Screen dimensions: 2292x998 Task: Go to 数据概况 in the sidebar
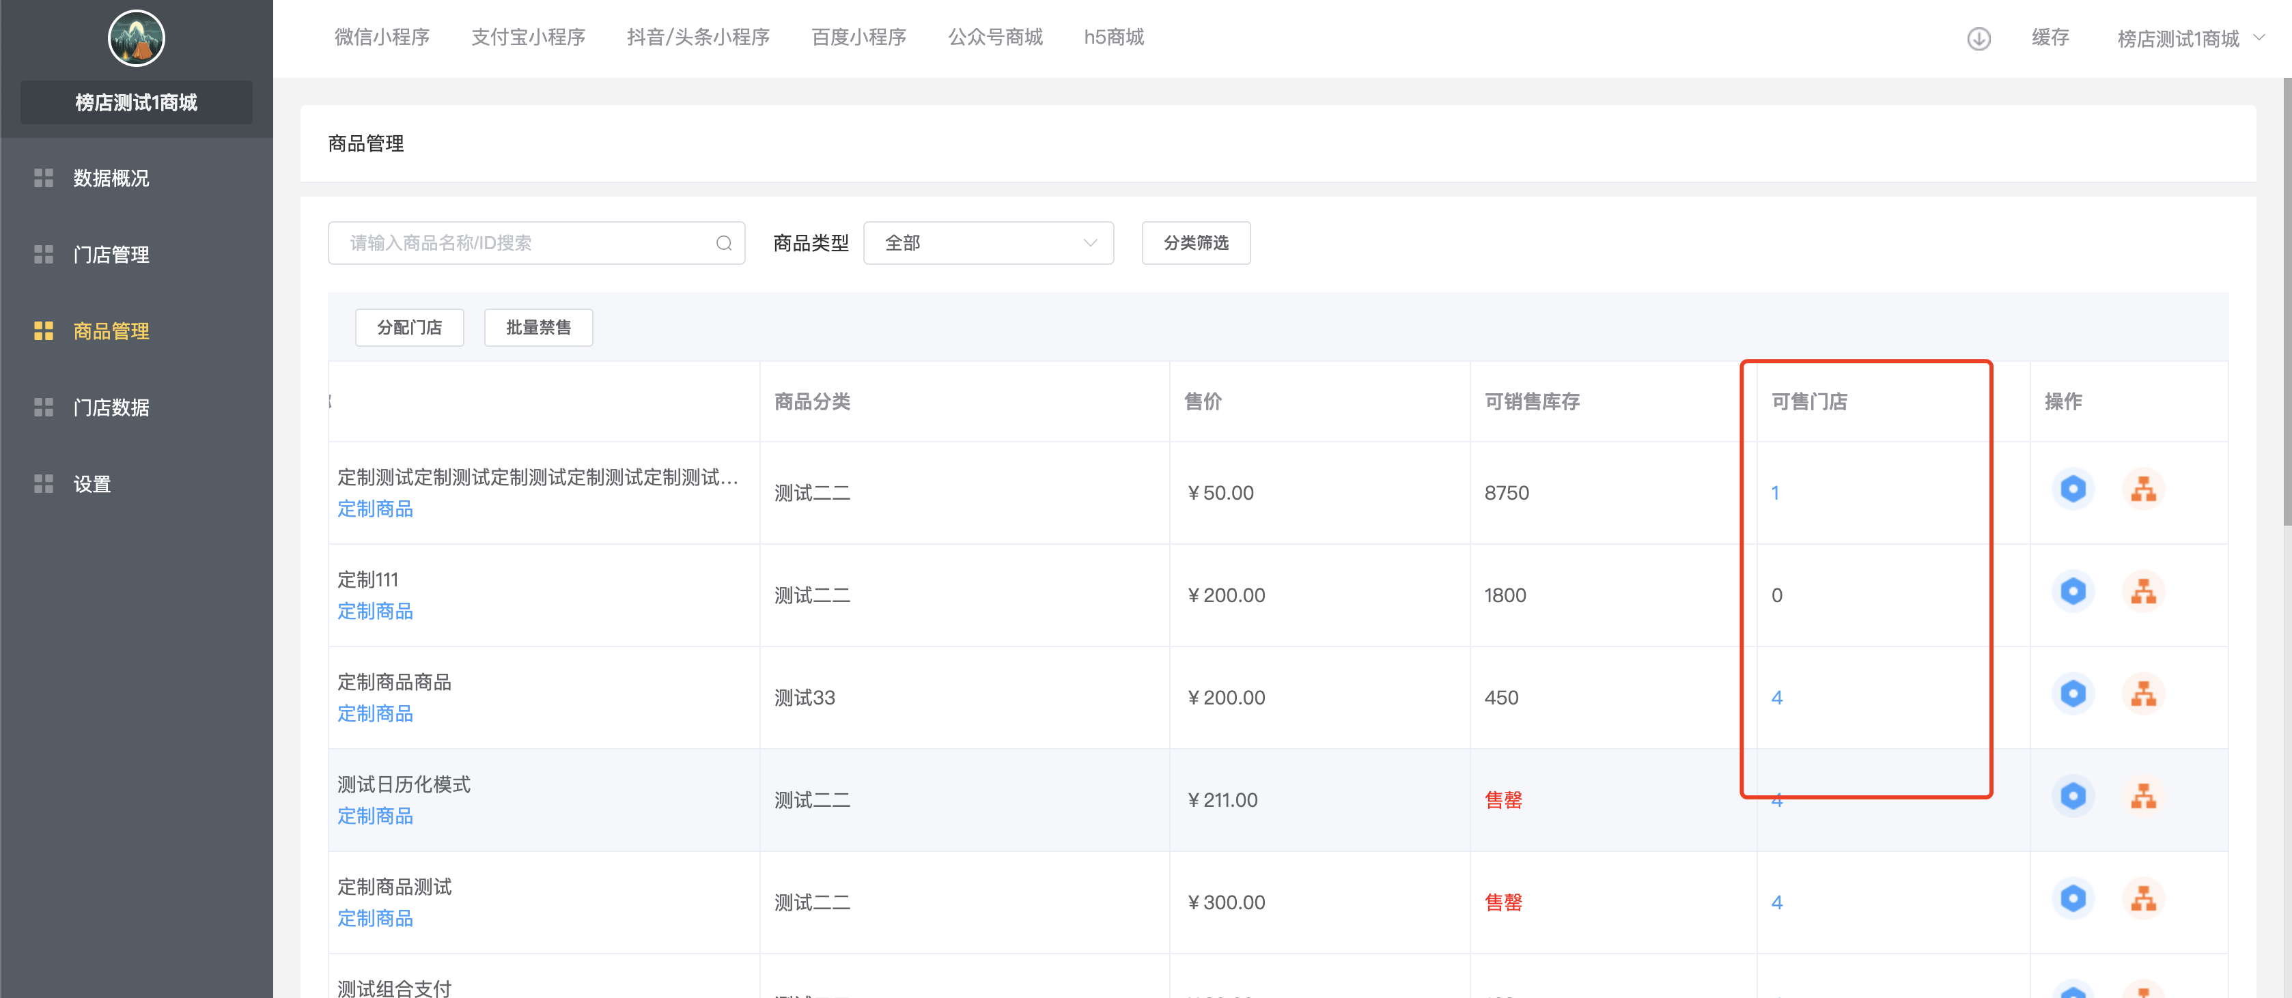pos(111,178)
